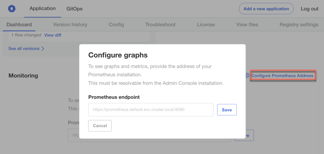Select the Dashboard tab
The height and width of the screenshot is (154, 324).
(19, 25)
